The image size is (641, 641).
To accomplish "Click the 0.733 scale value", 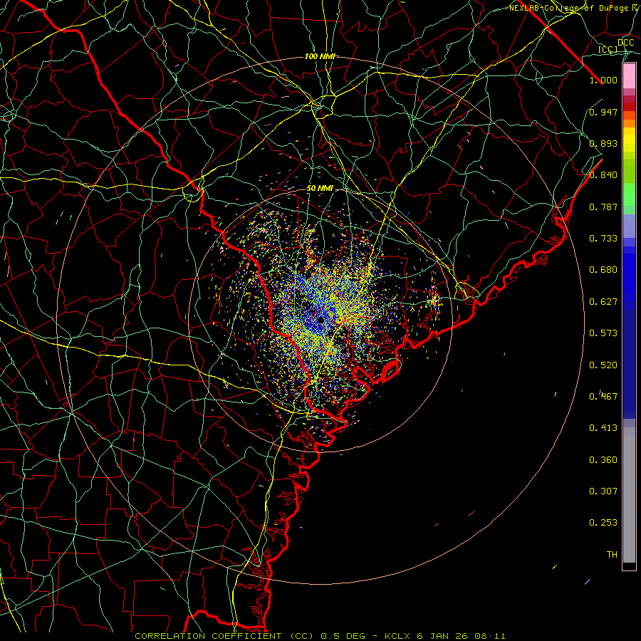I will pyautogui.click(x=603, y=239).
